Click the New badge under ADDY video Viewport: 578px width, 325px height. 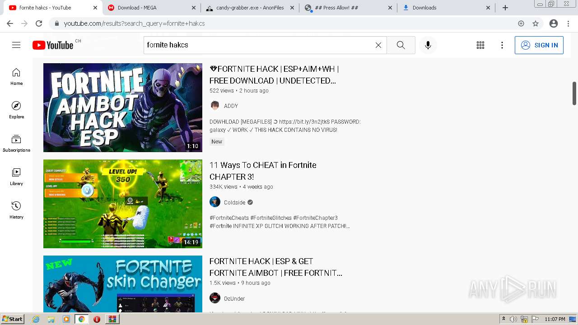click(217, 141)
